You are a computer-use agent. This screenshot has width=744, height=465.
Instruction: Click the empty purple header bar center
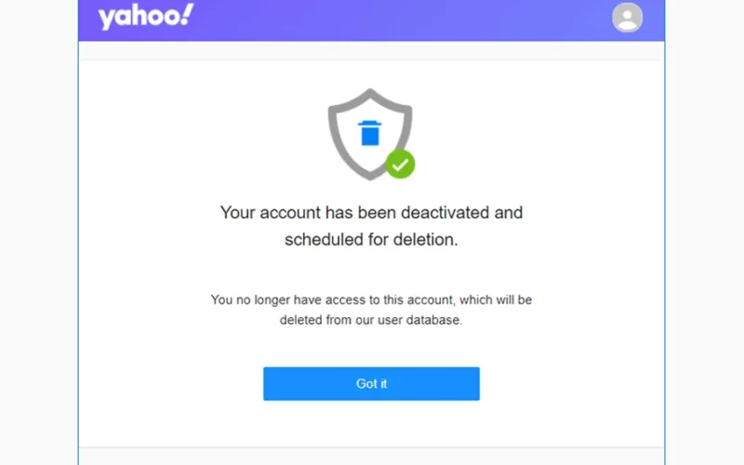[x=403, y=20]
